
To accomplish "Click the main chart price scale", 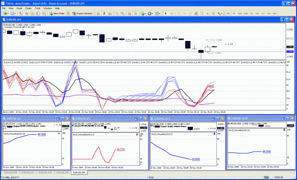I will pyautogui.click(x=290, y=41).
